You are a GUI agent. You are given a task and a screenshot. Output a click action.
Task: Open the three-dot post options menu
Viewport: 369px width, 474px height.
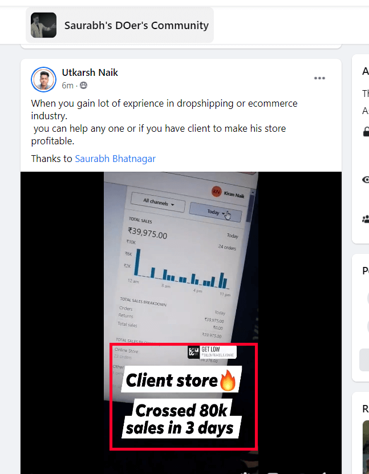pyautogui.click(x=319, y=78)
